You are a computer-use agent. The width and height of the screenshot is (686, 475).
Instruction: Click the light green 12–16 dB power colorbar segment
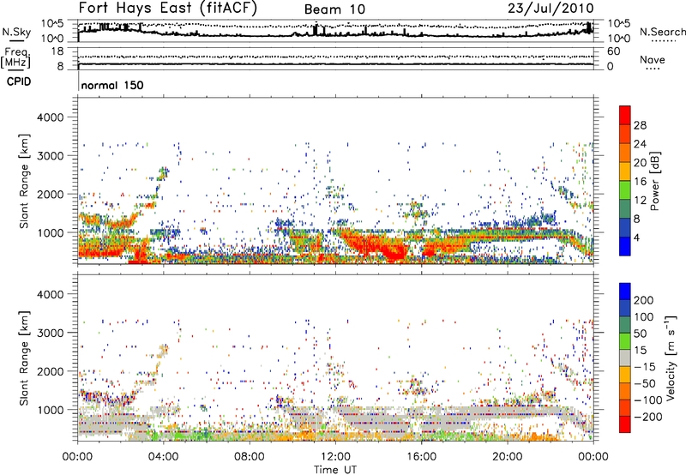click(x=625, y=190)
